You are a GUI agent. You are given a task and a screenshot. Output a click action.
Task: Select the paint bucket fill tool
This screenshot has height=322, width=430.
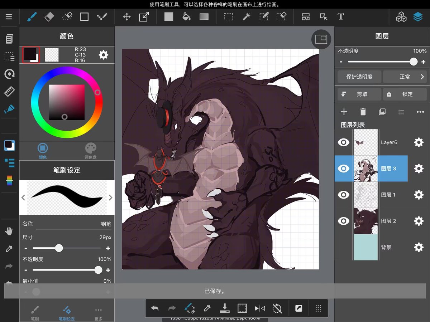pyautogui.click(x=186, y=17)
